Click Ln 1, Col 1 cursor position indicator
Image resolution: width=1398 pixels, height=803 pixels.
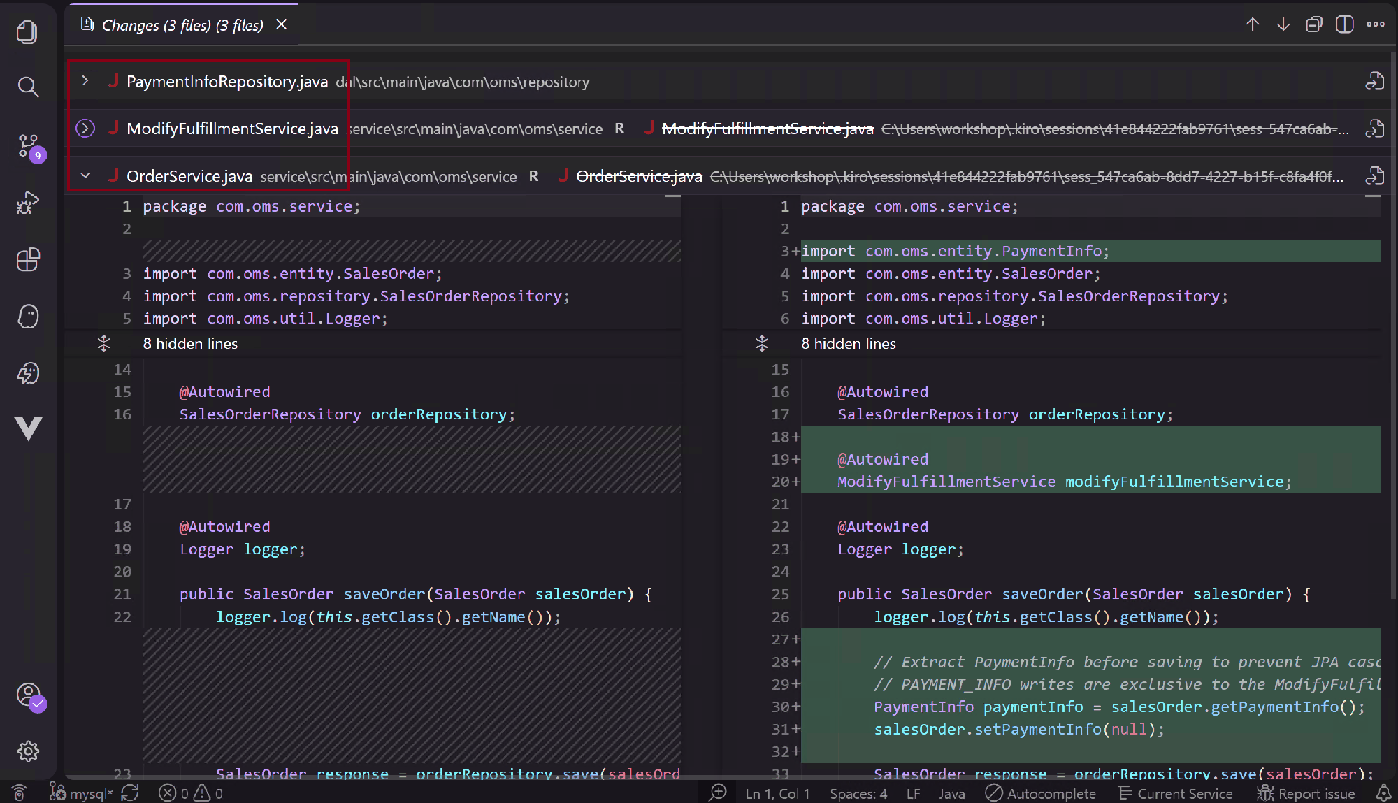(x=777, y=793)
